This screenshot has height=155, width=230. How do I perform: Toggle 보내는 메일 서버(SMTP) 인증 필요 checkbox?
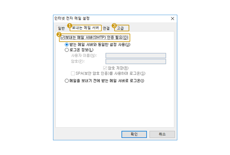(x=63, y=38)
